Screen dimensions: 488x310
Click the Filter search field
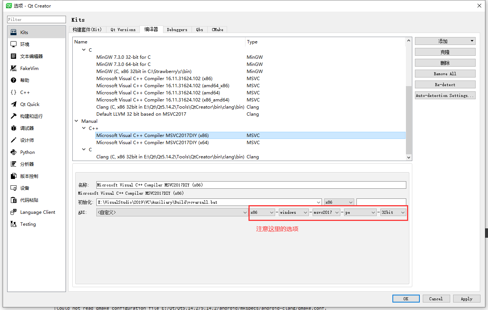point(37,19)
